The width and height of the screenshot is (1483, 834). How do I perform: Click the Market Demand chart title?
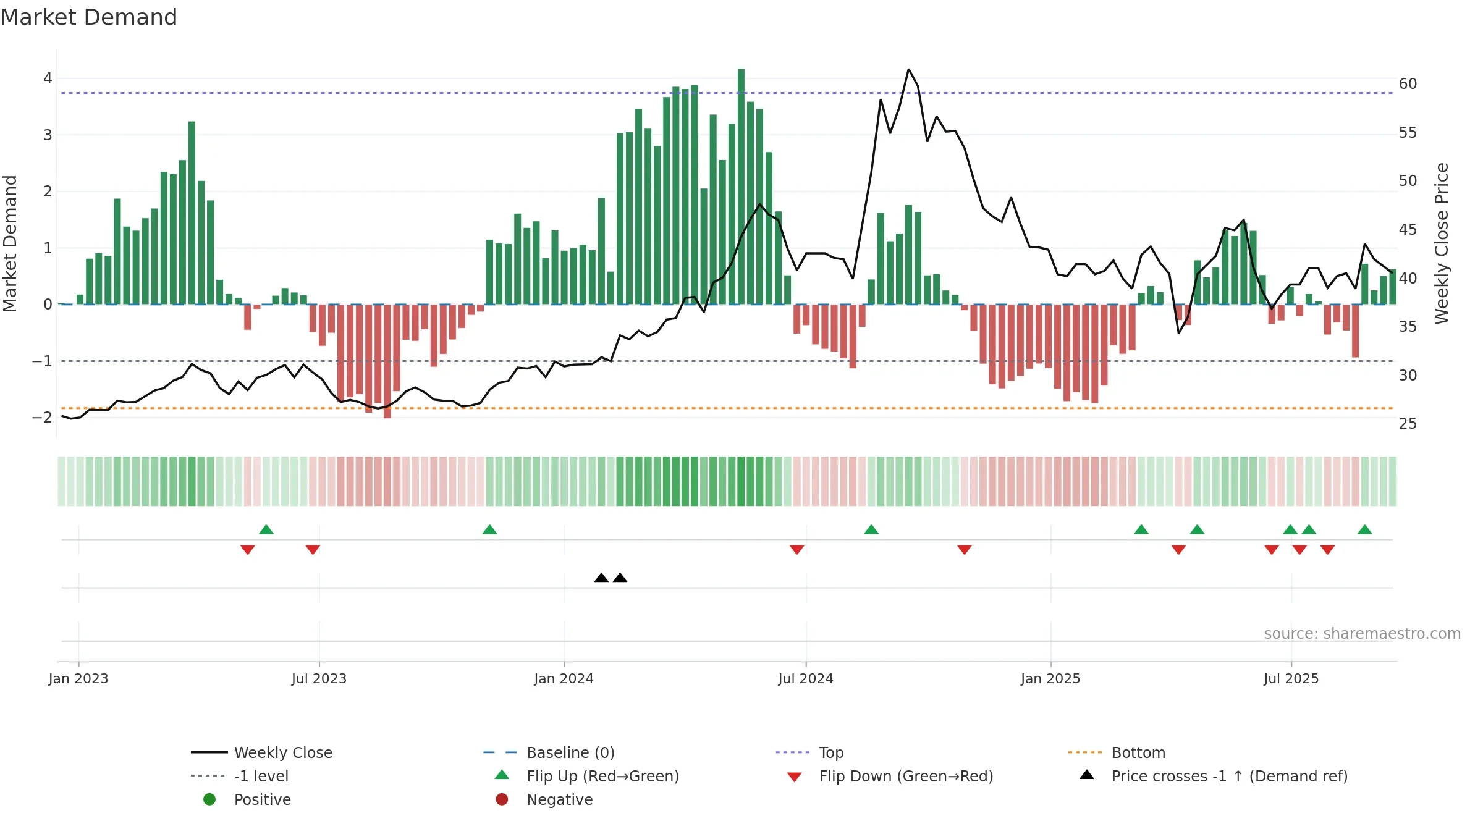pos(89,17)
